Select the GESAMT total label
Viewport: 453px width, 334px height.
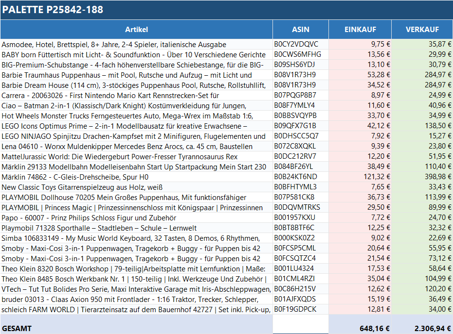pos(17,328)
